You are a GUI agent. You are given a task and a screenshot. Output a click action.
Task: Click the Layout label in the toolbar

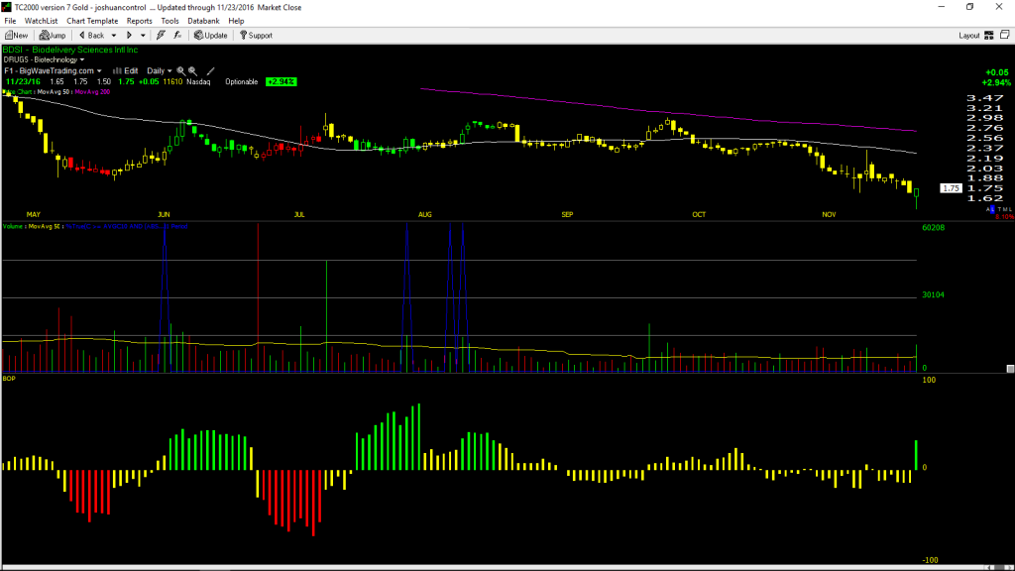(969, 36)
